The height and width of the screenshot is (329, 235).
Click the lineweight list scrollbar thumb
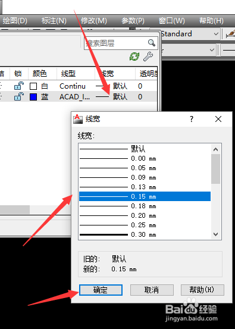tap(215, 169)
